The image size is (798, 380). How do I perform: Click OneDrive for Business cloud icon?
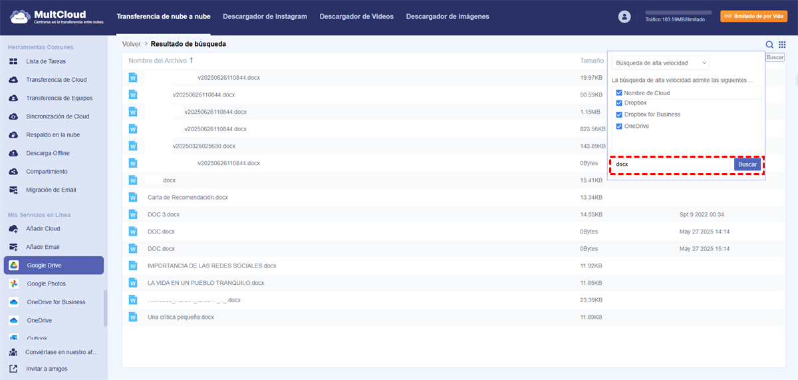(x=13, y=302)
